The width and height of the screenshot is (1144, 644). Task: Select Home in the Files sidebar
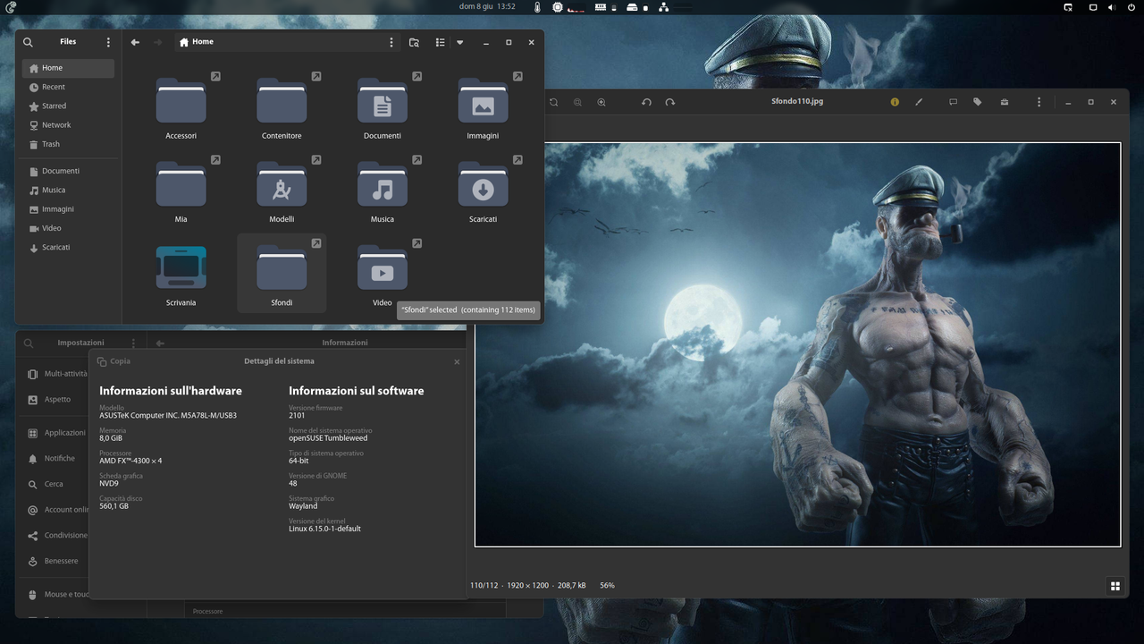point(68,68)
